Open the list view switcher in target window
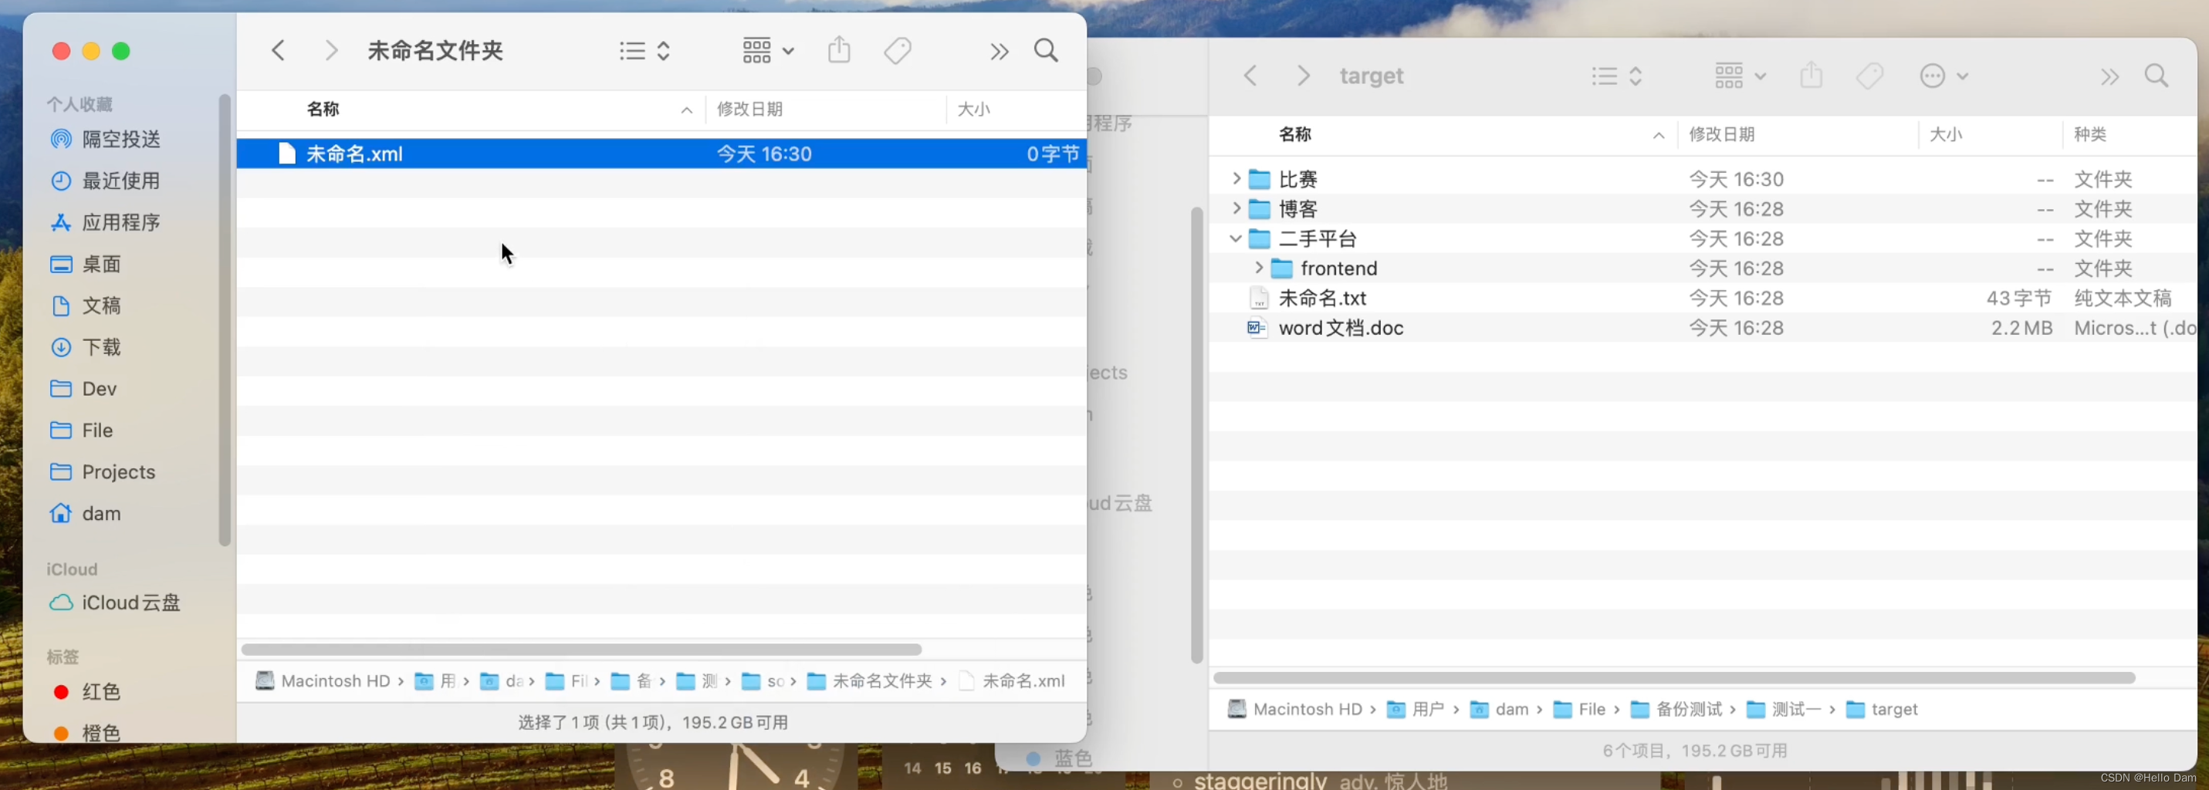Viewport: 2209px width, 790px height. (x=1617, y=76)
